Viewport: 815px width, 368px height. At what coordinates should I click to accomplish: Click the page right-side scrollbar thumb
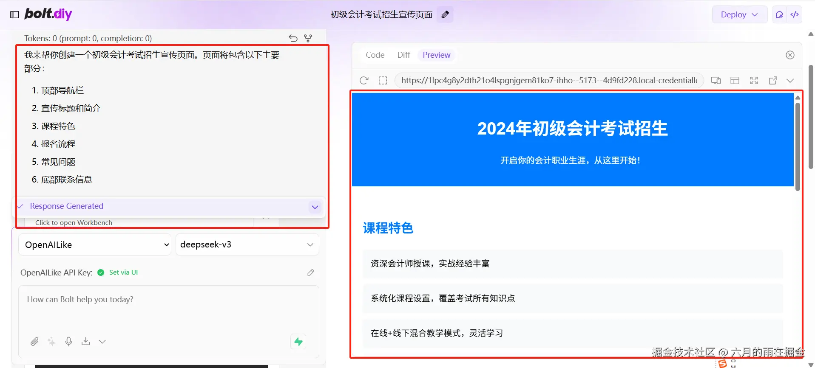coord(811,117)
